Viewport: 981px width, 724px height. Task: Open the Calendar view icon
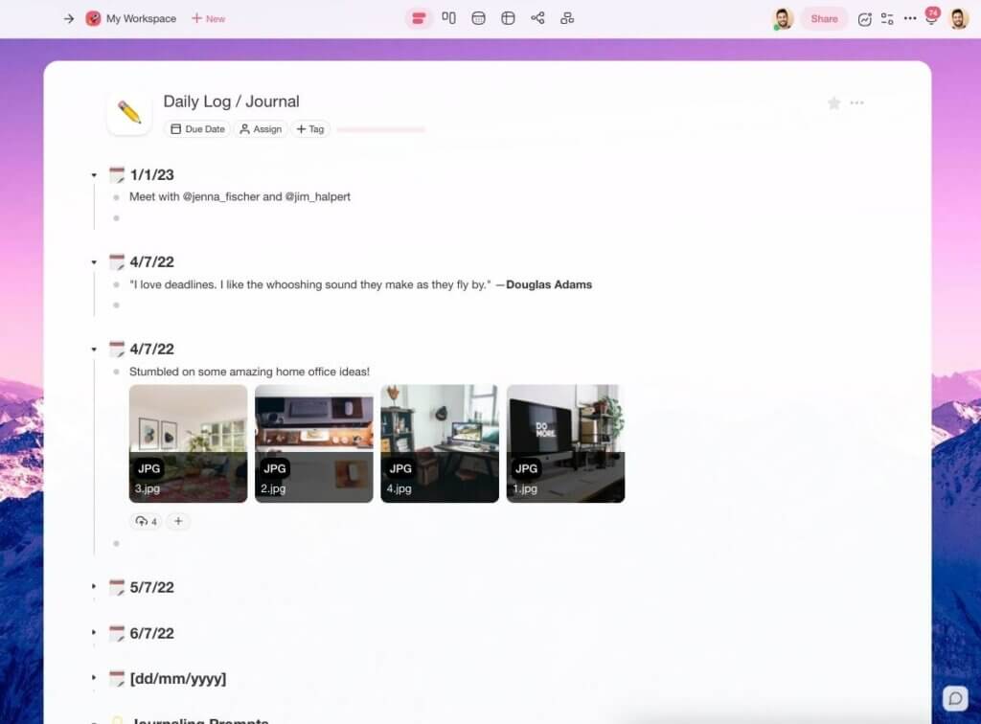478,17
